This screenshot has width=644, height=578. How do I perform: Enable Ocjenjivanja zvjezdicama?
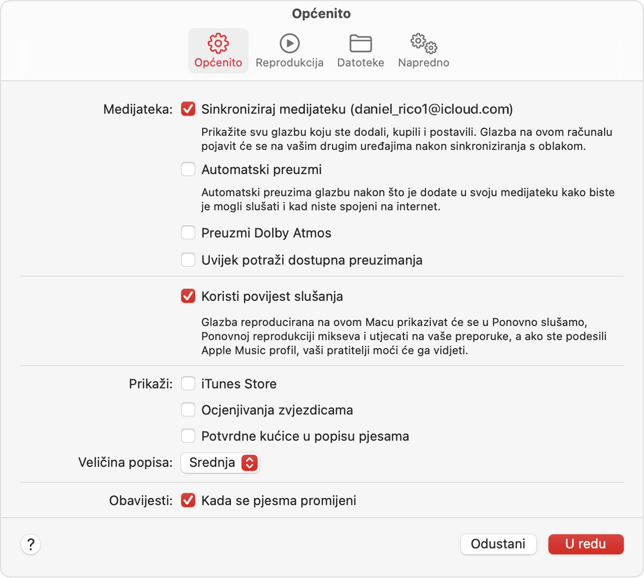pyautogui.click(x=188, y=409)
